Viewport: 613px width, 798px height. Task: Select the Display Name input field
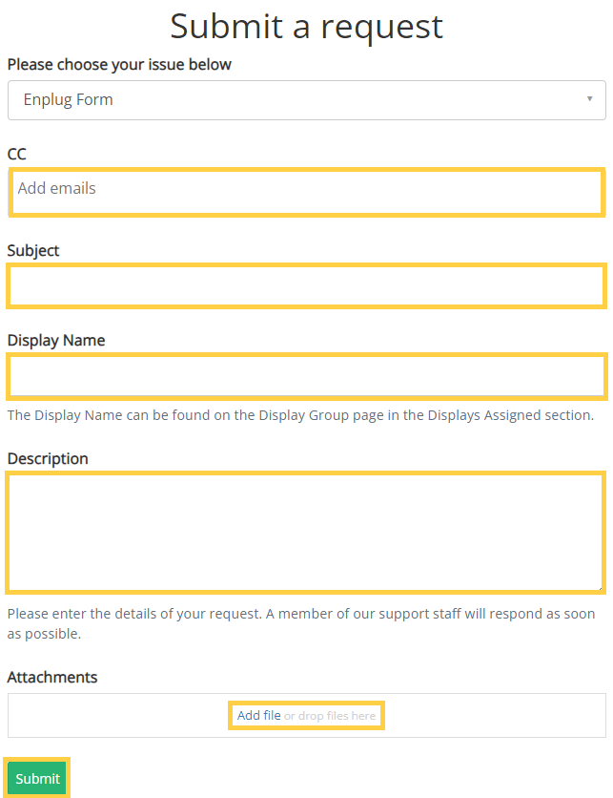(307, 376)
